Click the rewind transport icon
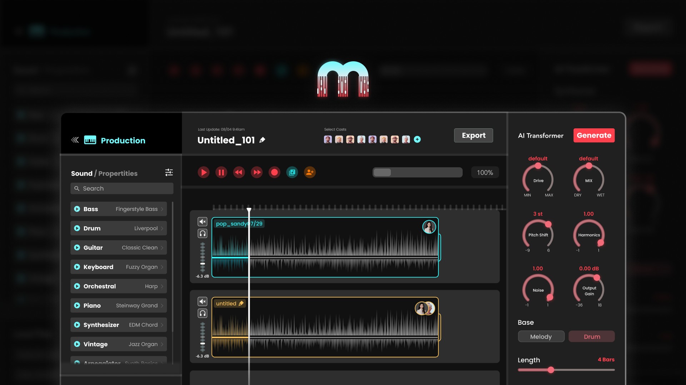This screenshot has width=686, height=385. (239, 173)
